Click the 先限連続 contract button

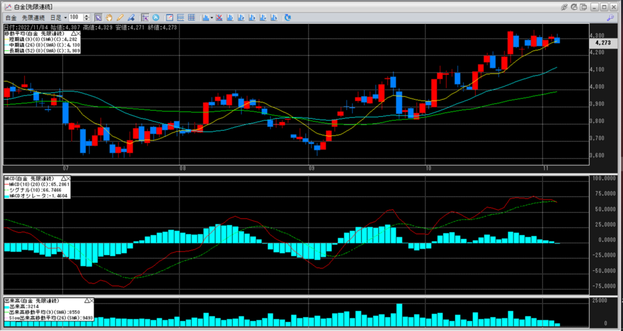click(x=33, y=18)
